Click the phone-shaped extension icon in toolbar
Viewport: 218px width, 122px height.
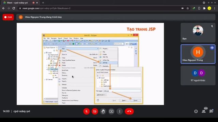tap(199, 8)
